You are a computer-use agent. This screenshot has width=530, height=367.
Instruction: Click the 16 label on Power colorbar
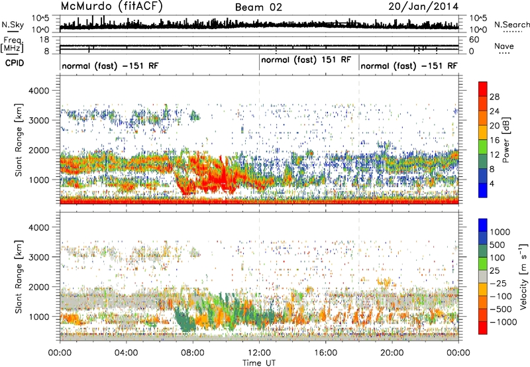pyautogui.click(x=494, y=140)
